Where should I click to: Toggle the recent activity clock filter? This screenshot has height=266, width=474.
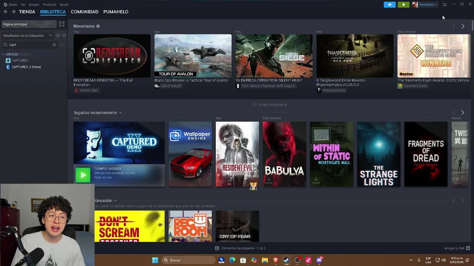[x=58, y=35]
